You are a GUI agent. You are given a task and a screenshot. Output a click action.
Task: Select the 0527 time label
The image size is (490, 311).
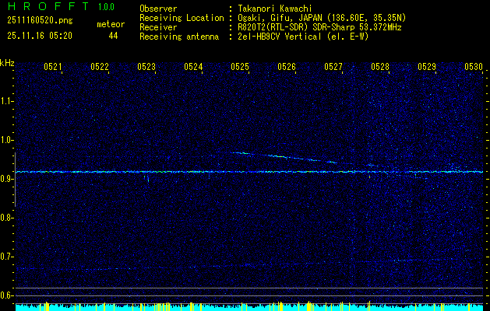(333, 66)
